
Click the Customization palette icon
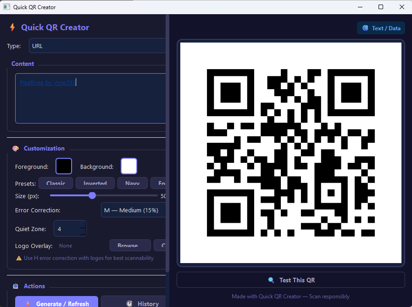(16, 149)
